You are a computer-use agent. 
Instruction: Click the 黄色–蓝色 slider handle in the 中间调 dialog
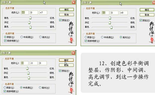[x=29, y=77]
